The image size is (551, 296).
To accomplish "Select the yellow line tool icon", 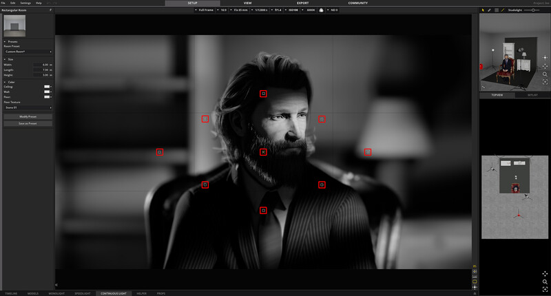I will (503, 10).
